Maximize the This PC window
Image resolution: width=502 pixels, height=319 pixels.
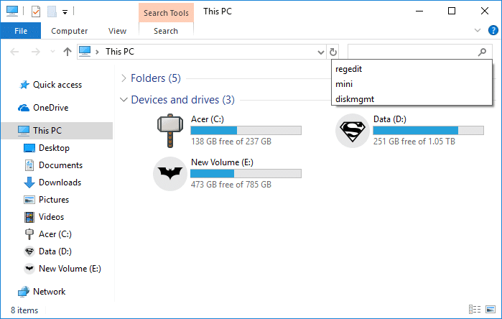[x=452, y=11]
